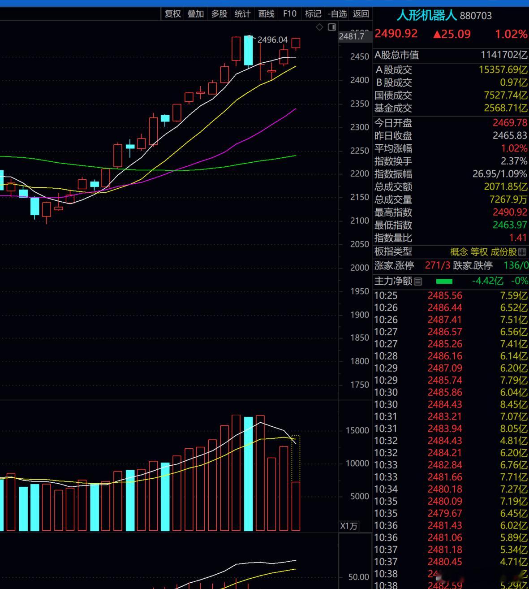The image size is (529, 589).
Task: Click the 主力净额 amount -4.42亿
Action: tap(487, 281)
